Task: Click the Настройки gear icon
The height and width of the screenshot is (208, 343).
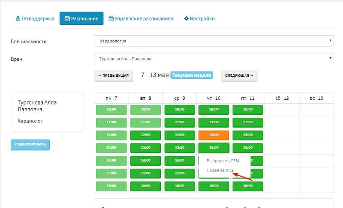Action: tap(186, 19)
